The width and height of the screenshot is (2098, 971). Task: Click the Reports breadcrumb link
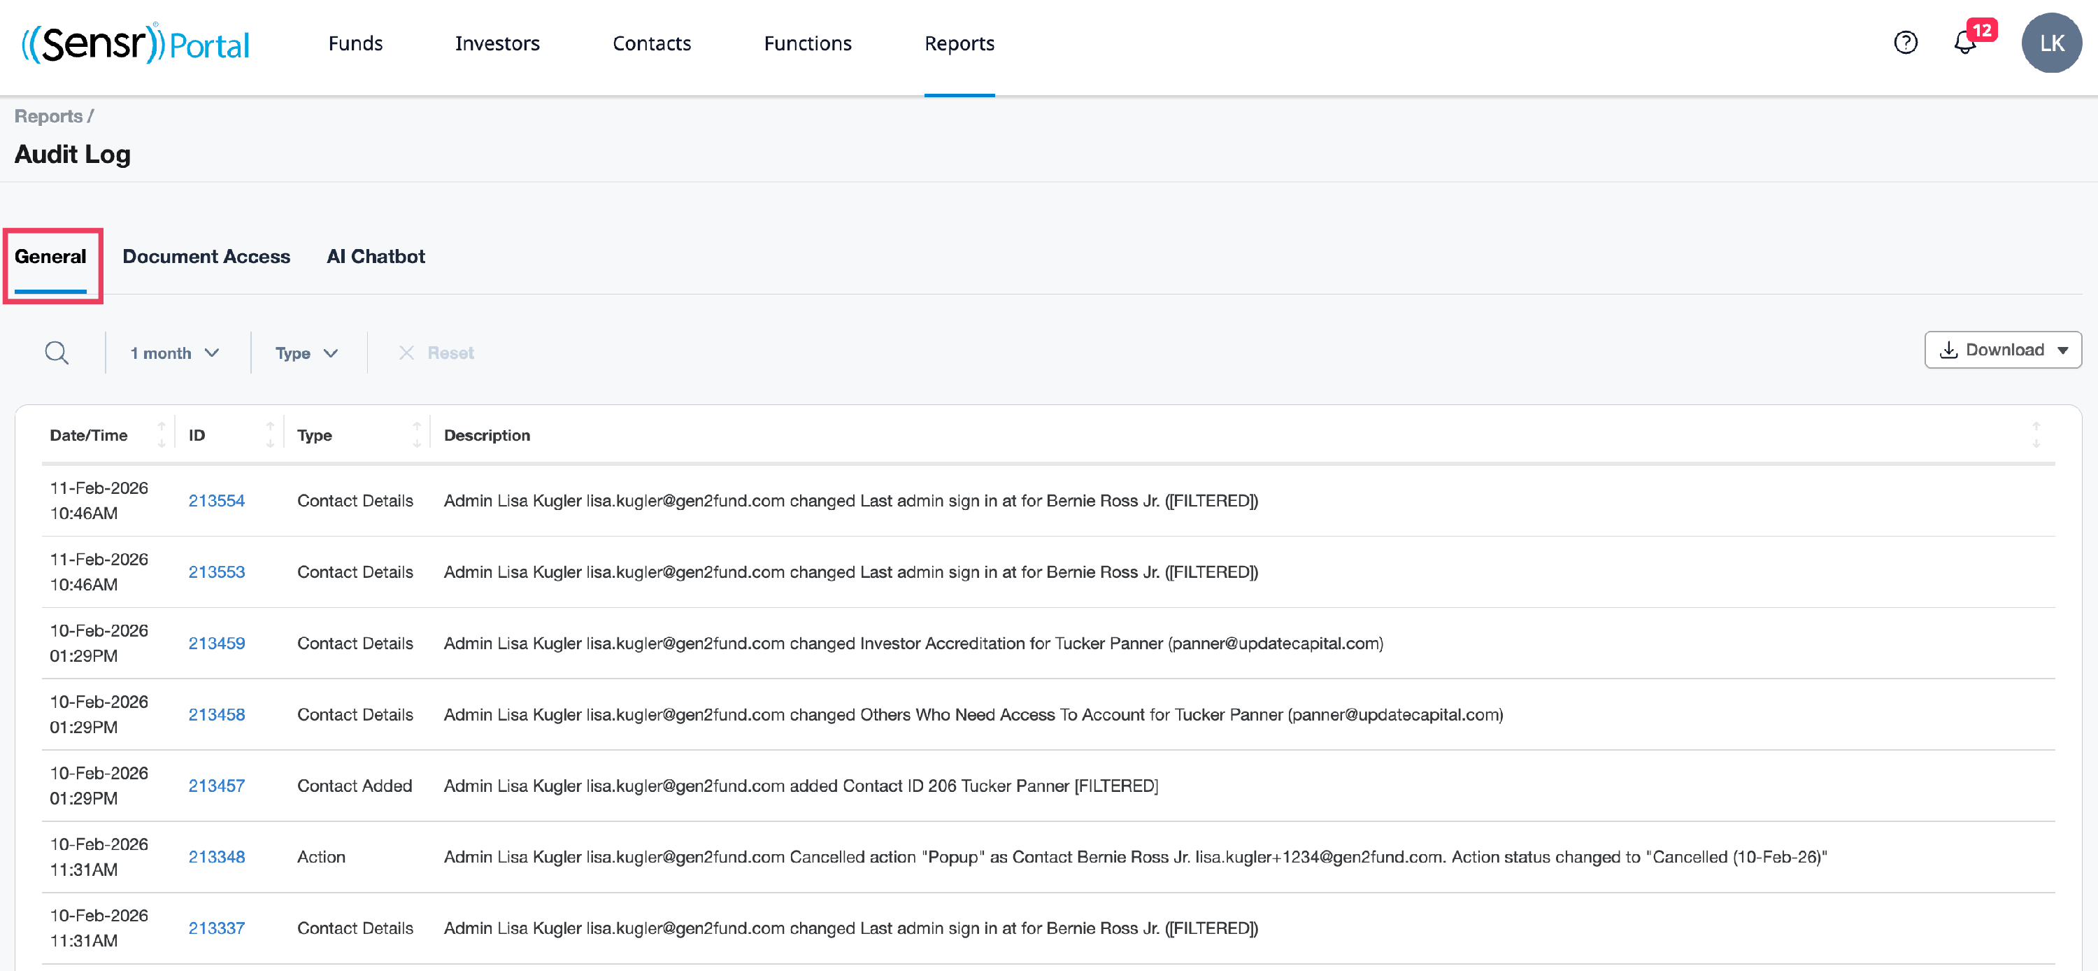[48, 117]
